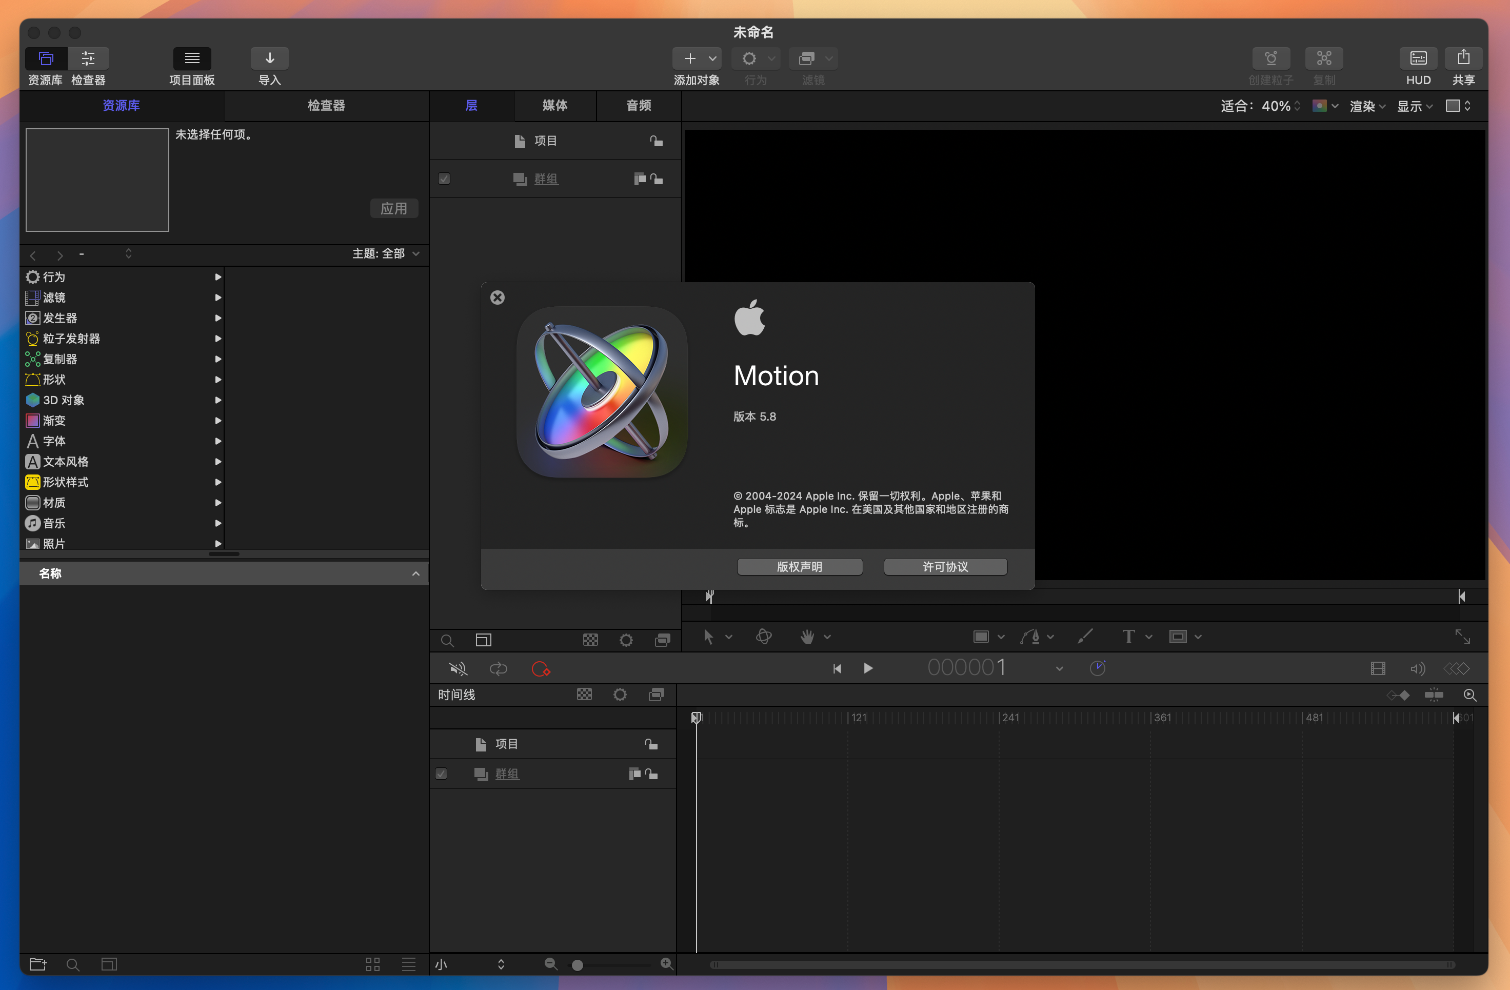Toggle the 项目面板 project pane button

(x=192, y=58)
